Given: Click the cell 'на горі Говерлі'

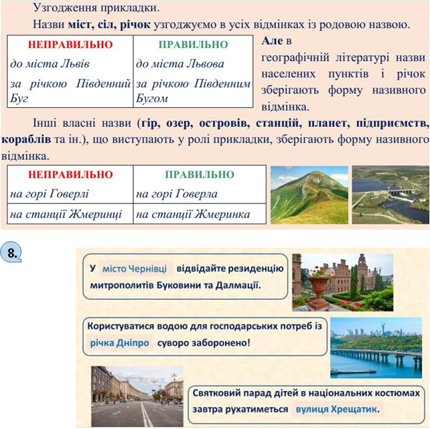Looking at the screenshot, I should (50, 194).
